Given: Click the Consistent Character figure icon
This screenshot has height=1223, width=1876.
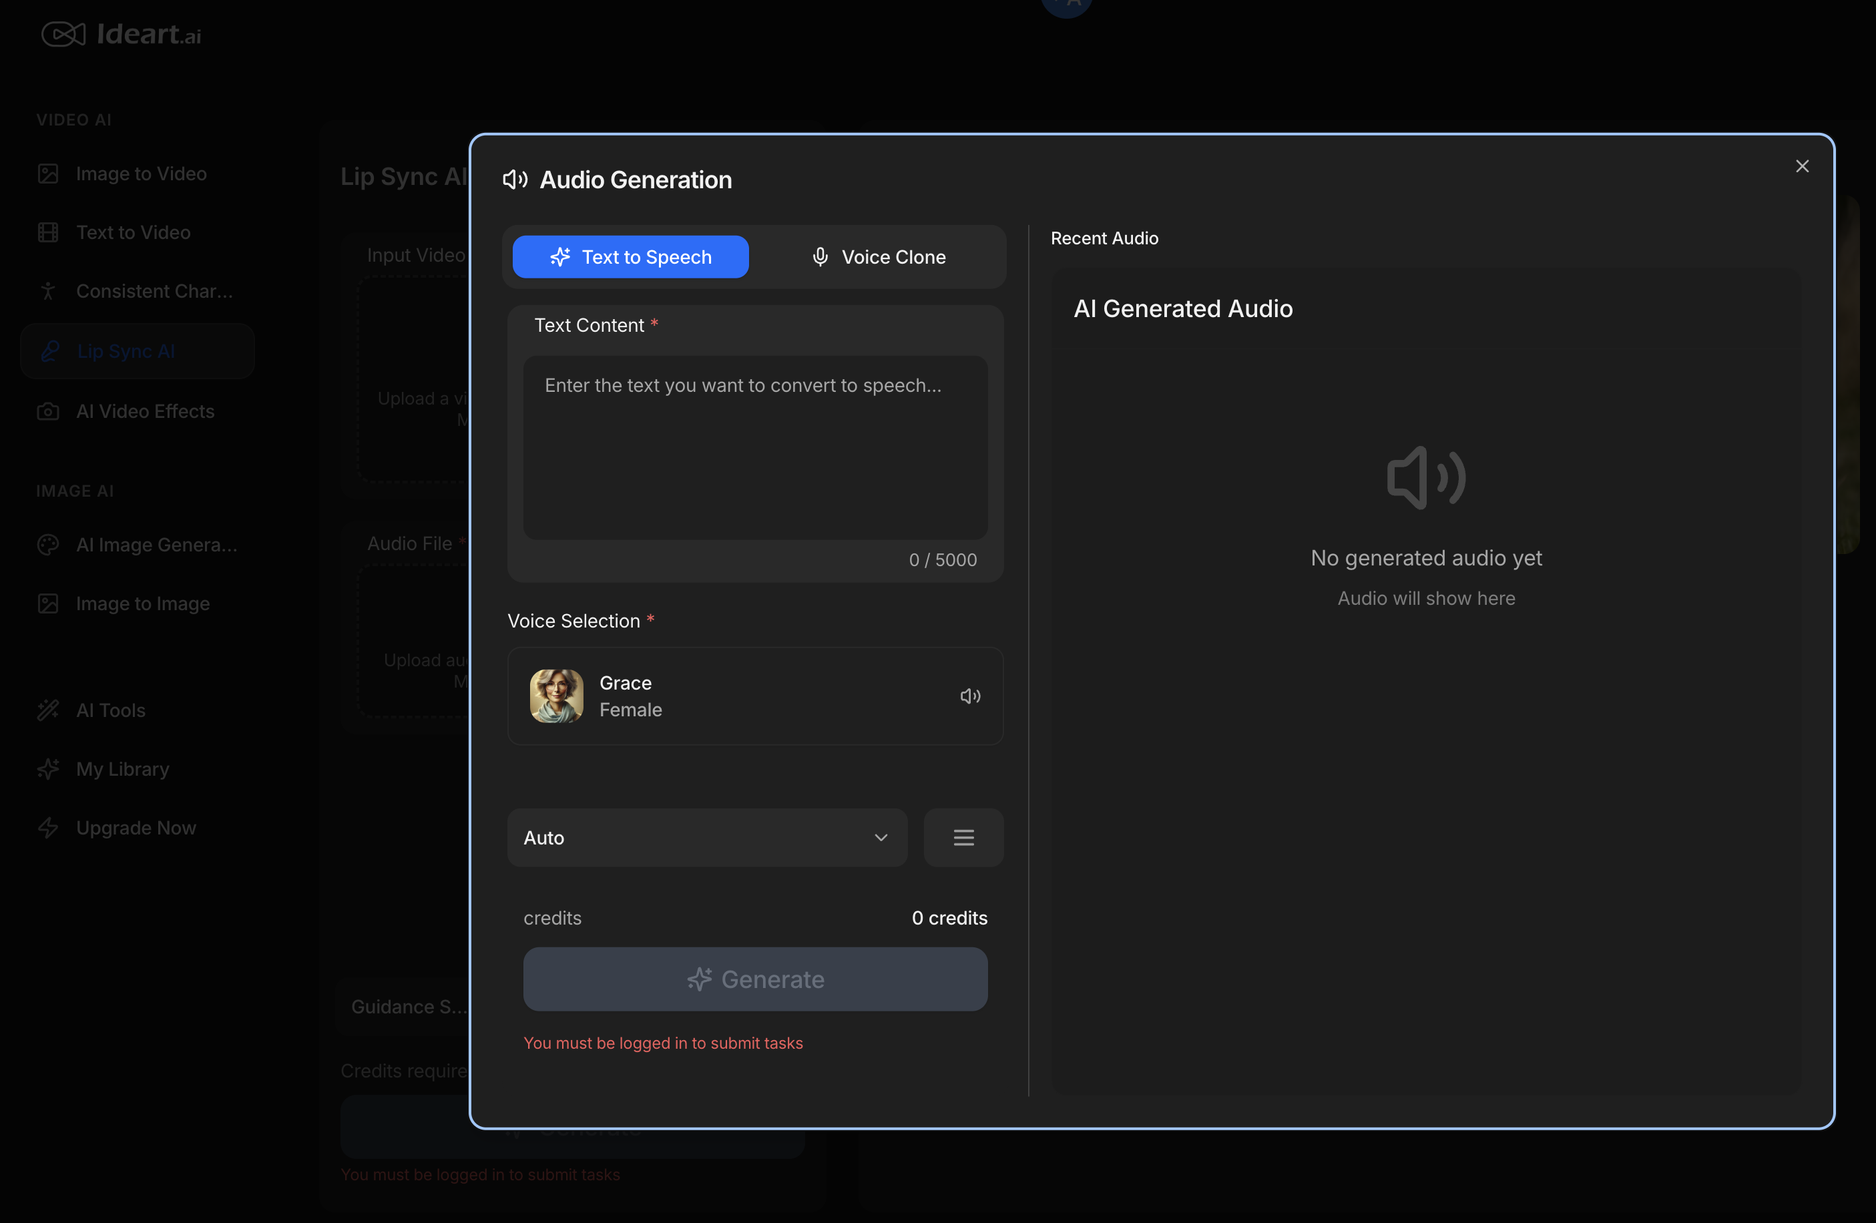Looking at the screenshot, I should tap(48, 292).
